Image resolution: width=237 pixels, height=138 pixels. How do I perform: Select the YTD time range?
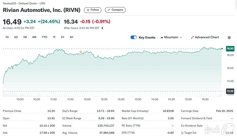pyautogui.click(x=44, y=37)
